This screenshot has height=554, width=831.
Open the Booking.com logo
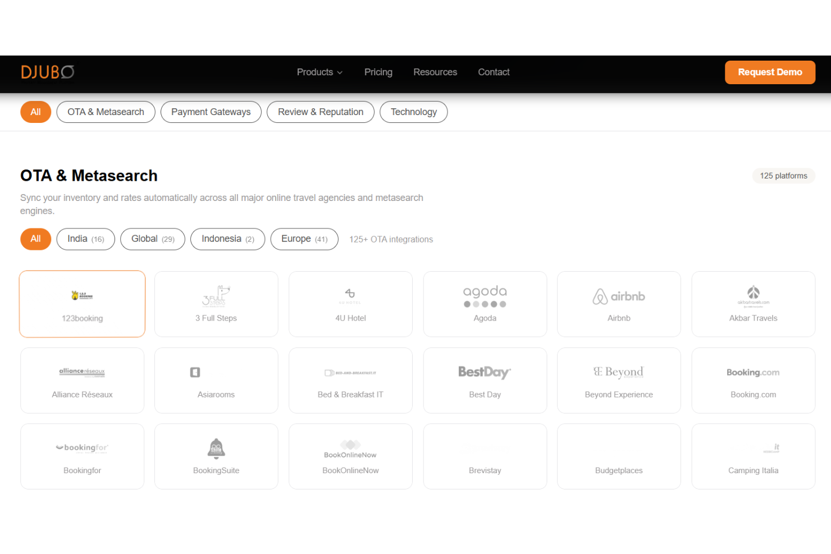click(x=753, y=372)
